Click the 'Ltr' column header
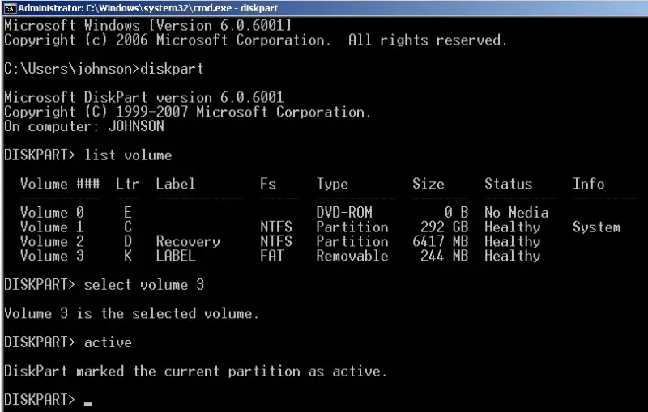The image size is (648, 412). pos(128,184)
